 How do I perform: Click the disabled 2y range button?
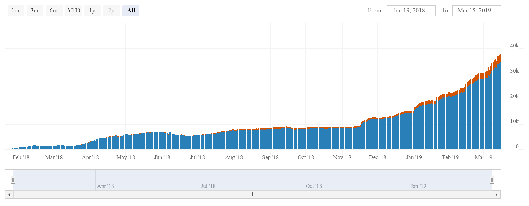pos(111,11)
